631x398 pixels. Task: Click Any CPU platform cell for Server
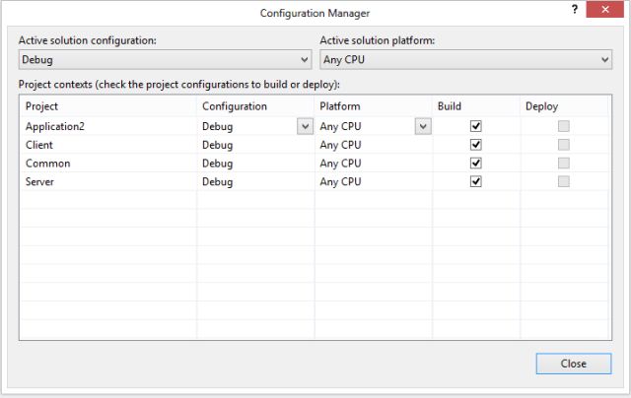click(x=340, y=182)
